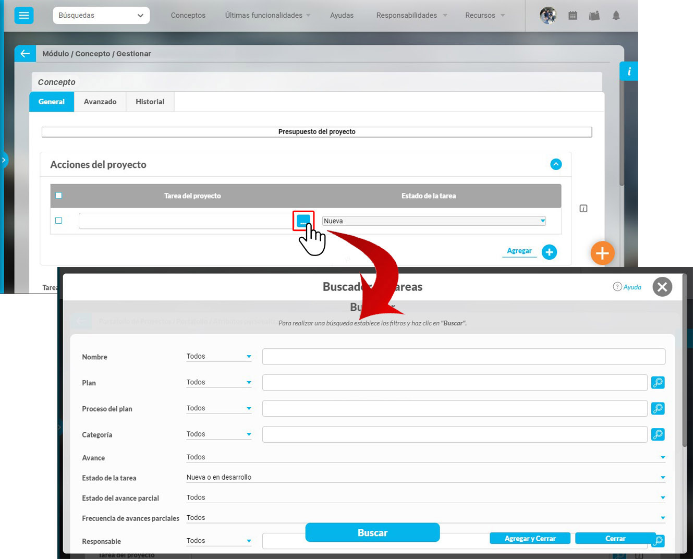Open the Últimas funcionalidades menu

[268, 16]
